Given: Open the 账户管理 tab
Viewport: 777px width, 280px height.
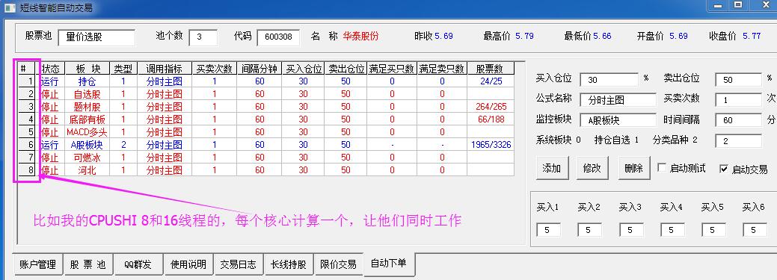Looking at the screenshot, I should click(37, 264).
